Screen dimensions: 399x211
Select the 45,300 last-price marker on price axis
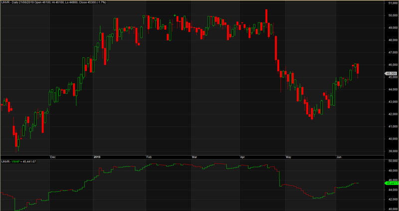tap(392, 73)
